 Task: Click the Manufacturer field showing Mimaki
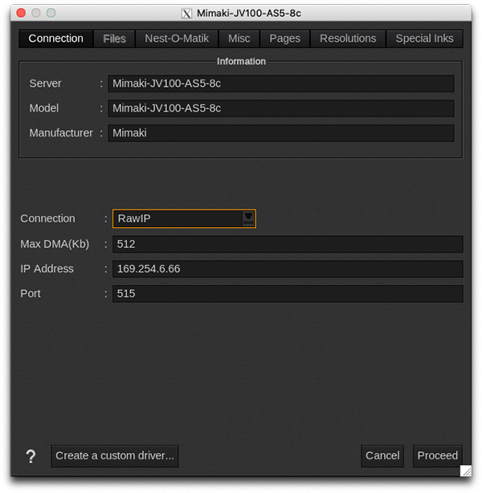(281, 133)
